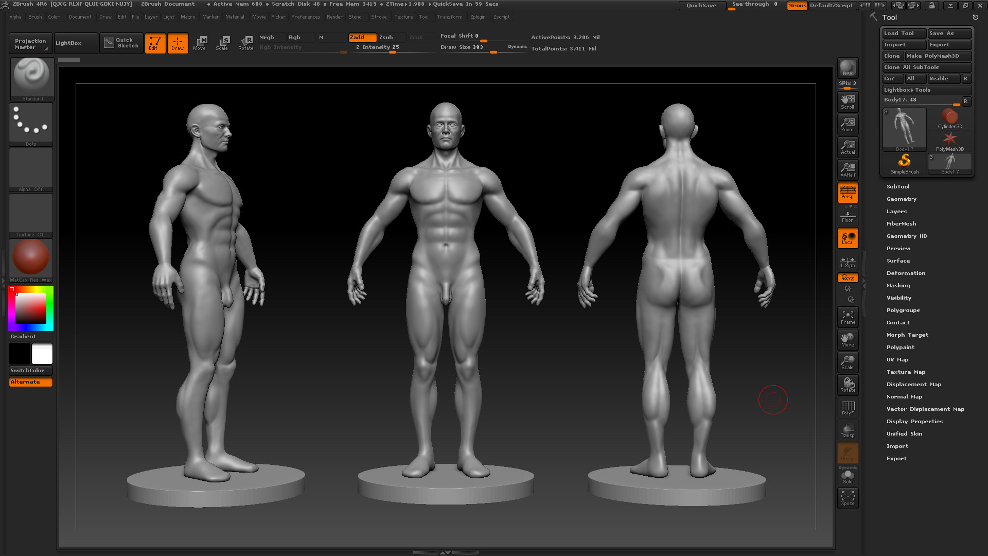The height and width of the screenshot is (556, 988).
Task: Expand the Masking section
Action: pos(898,286)
